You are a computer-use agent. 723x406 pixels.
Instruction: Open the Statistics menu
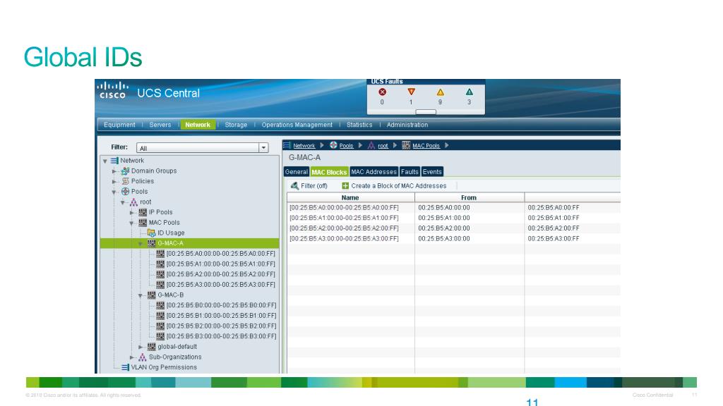click(x=359, y=125)
